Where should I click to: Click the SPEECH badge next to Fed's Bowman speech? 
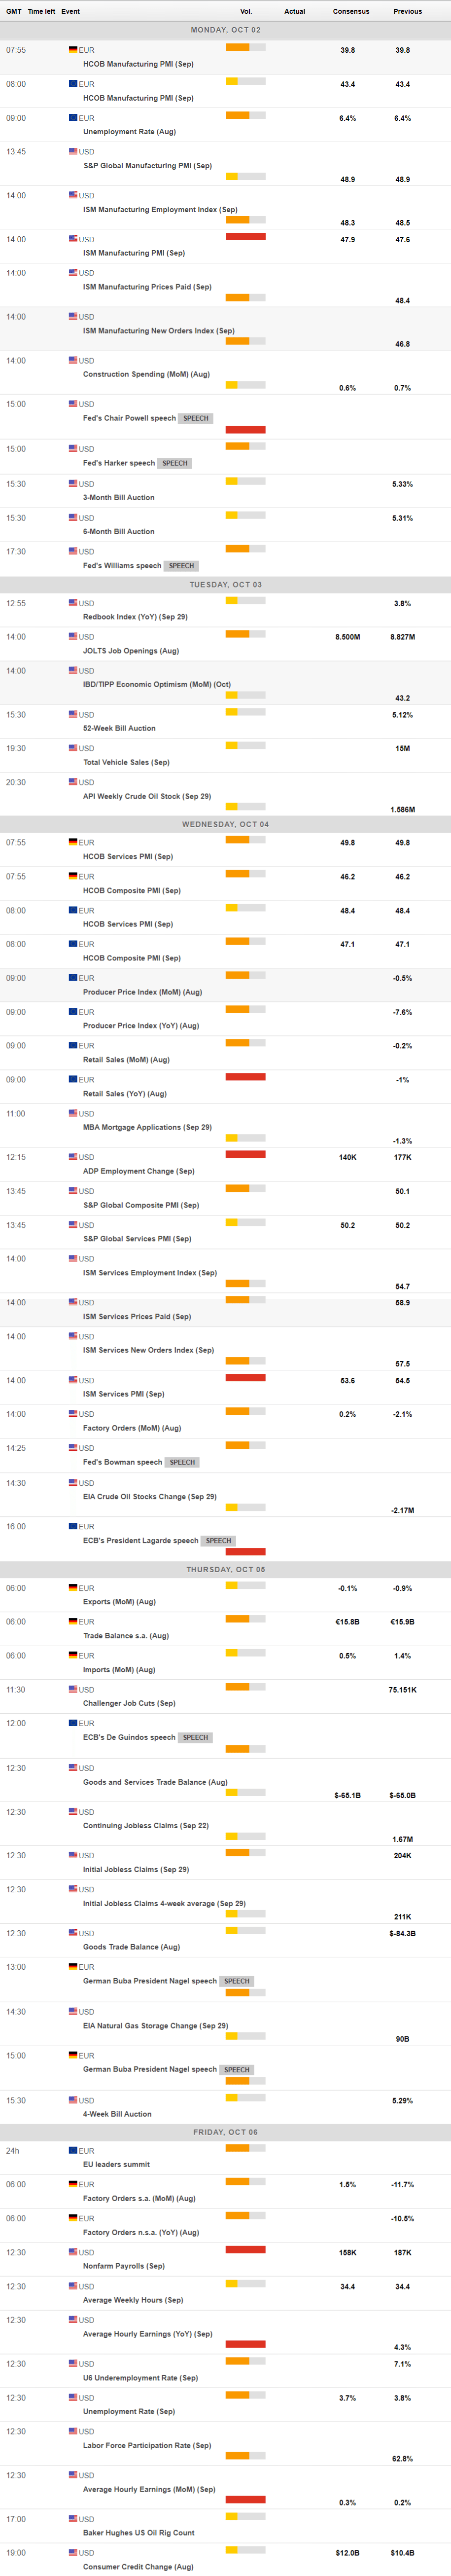tap(182, 1462)
